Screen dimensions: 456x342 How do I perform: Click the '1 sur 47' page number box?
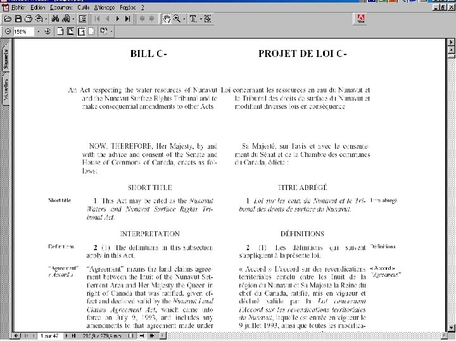pos(49,336)
